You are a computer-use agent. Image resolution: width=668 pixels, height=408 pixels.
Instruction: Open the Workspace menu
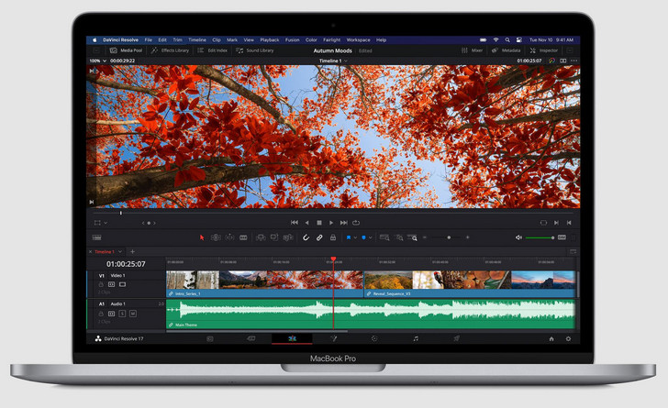pyautogui.click(x=358, y=40)
